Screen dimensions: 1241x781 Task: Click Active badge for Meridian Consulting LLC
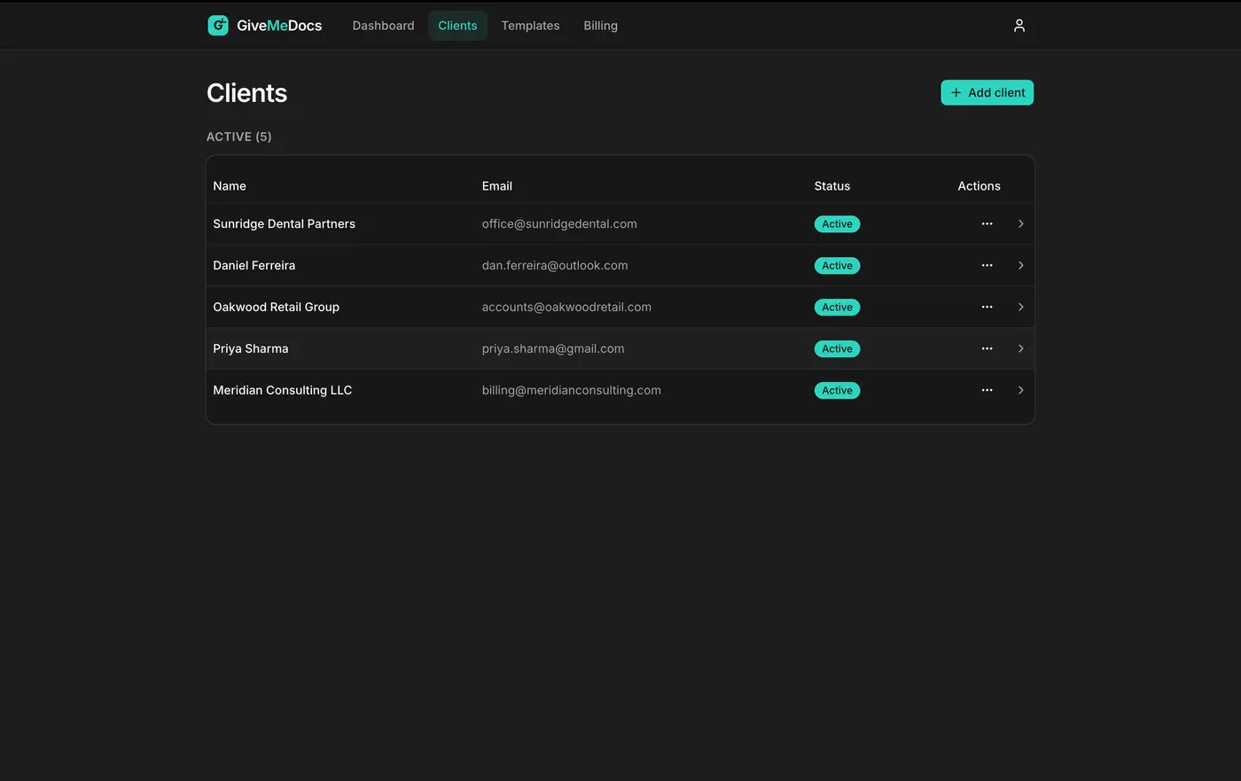pyautogui.click(x=837, y=391)
